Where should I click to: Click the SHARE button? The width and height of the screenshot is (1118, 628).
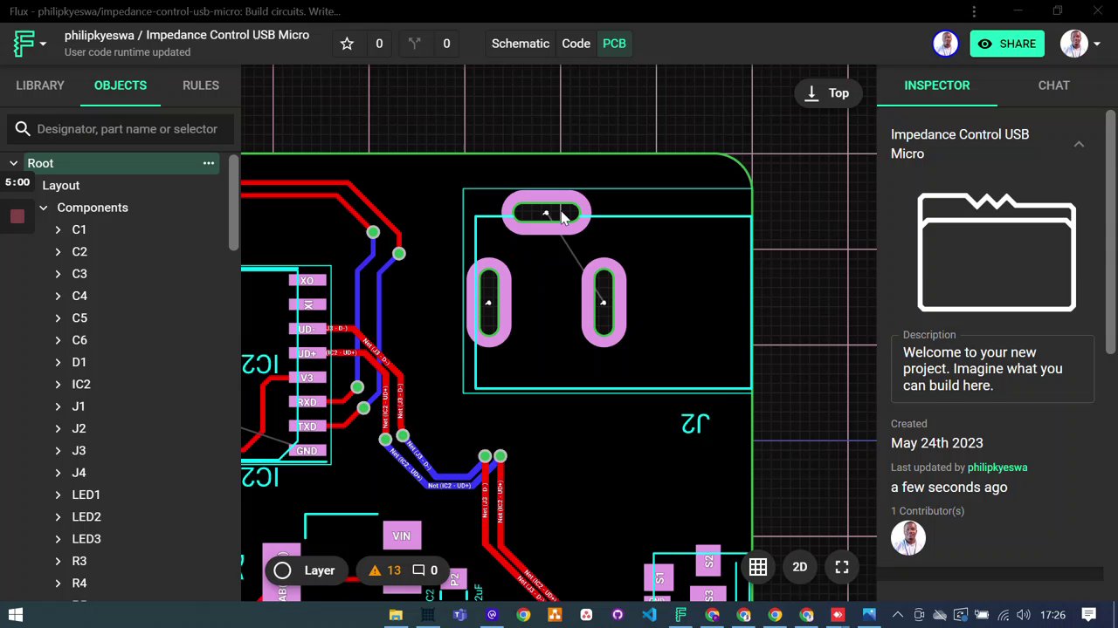tap(1007, 44)
